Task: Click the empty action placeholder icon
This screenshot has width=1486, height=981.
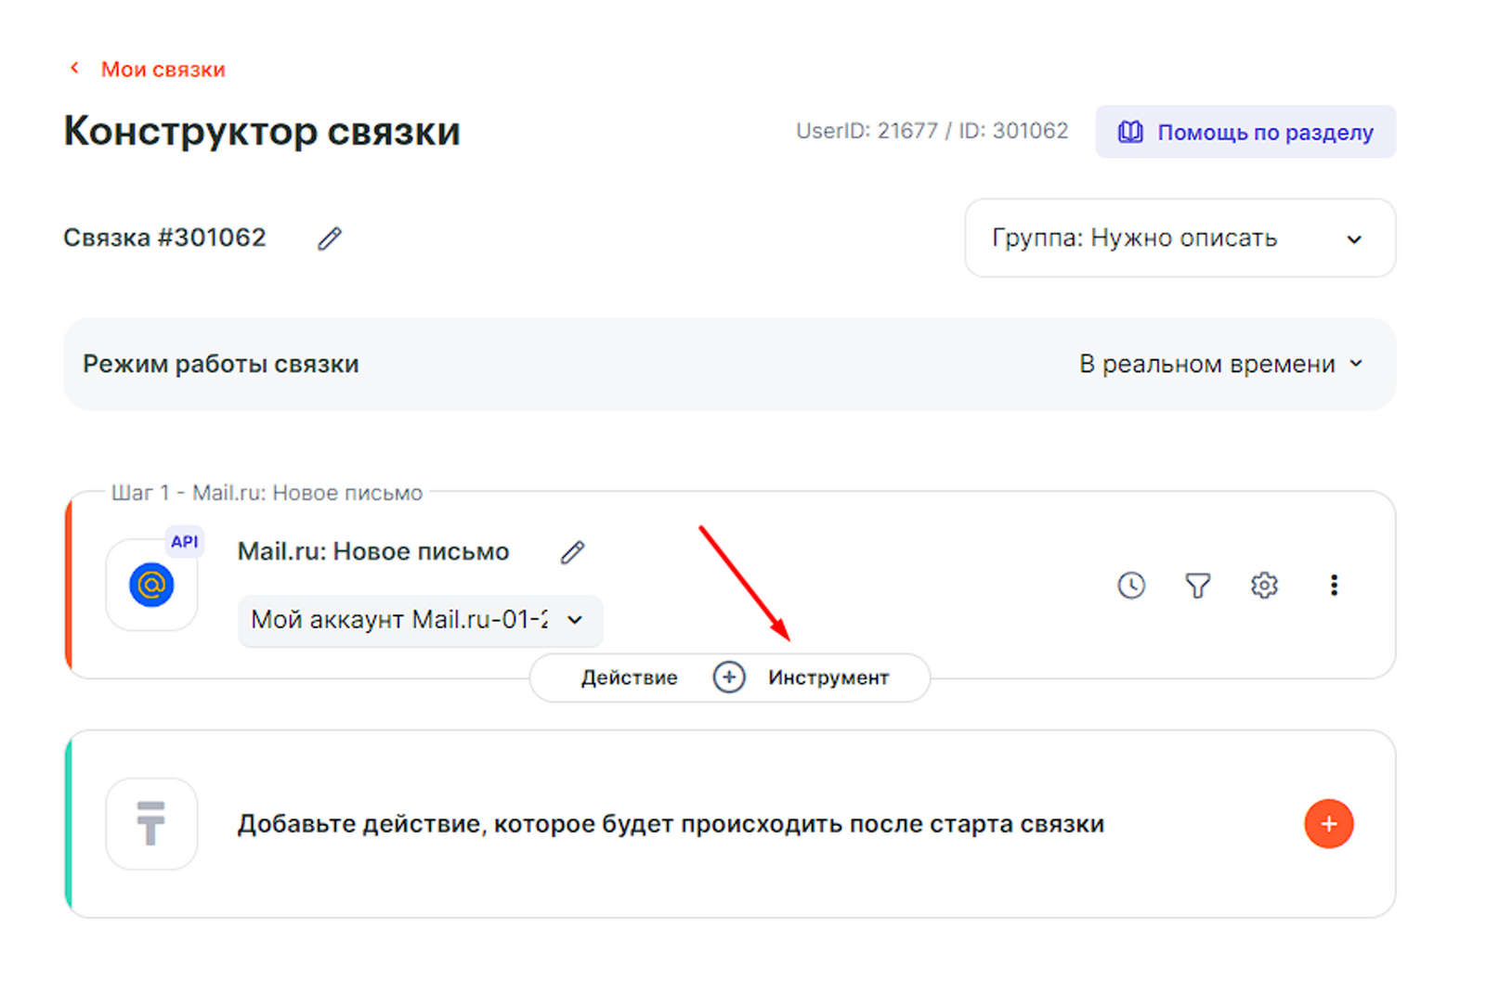Action: (x=151, y=824)
